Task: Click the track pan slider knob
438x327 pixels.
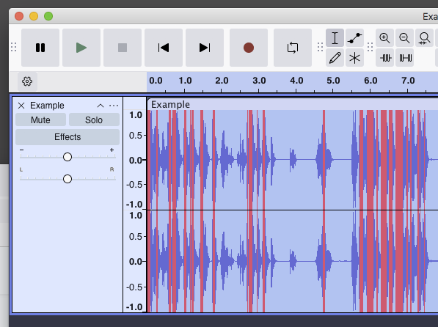Action: [x=67, y=179]
